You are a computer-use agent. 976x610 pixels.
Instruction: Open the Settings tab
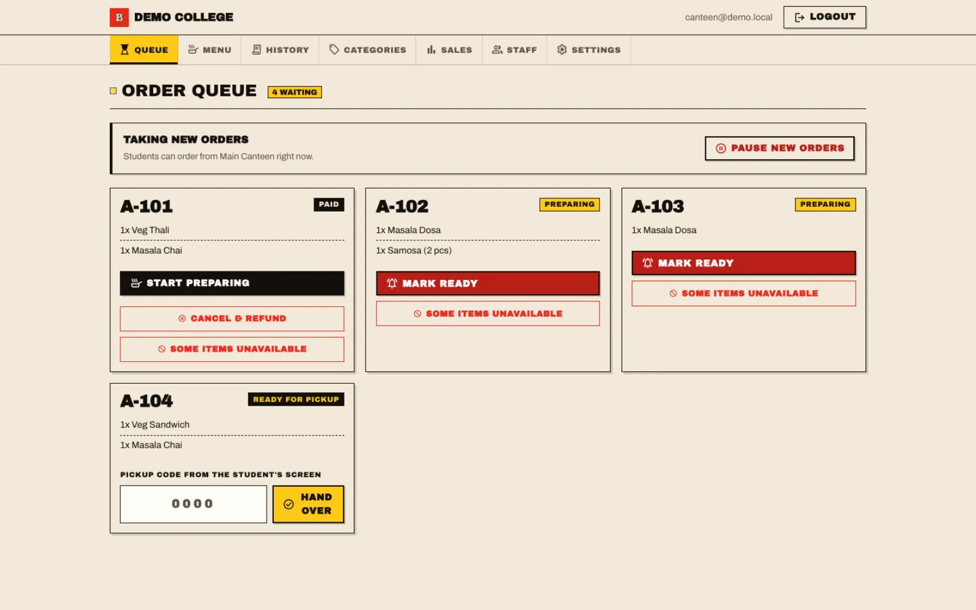589,50
